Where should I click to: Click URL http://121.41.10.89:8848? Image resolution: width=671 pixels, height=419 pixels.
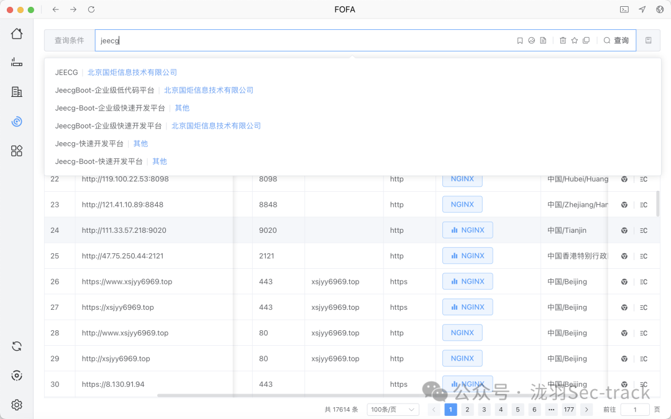coord(122,205)
